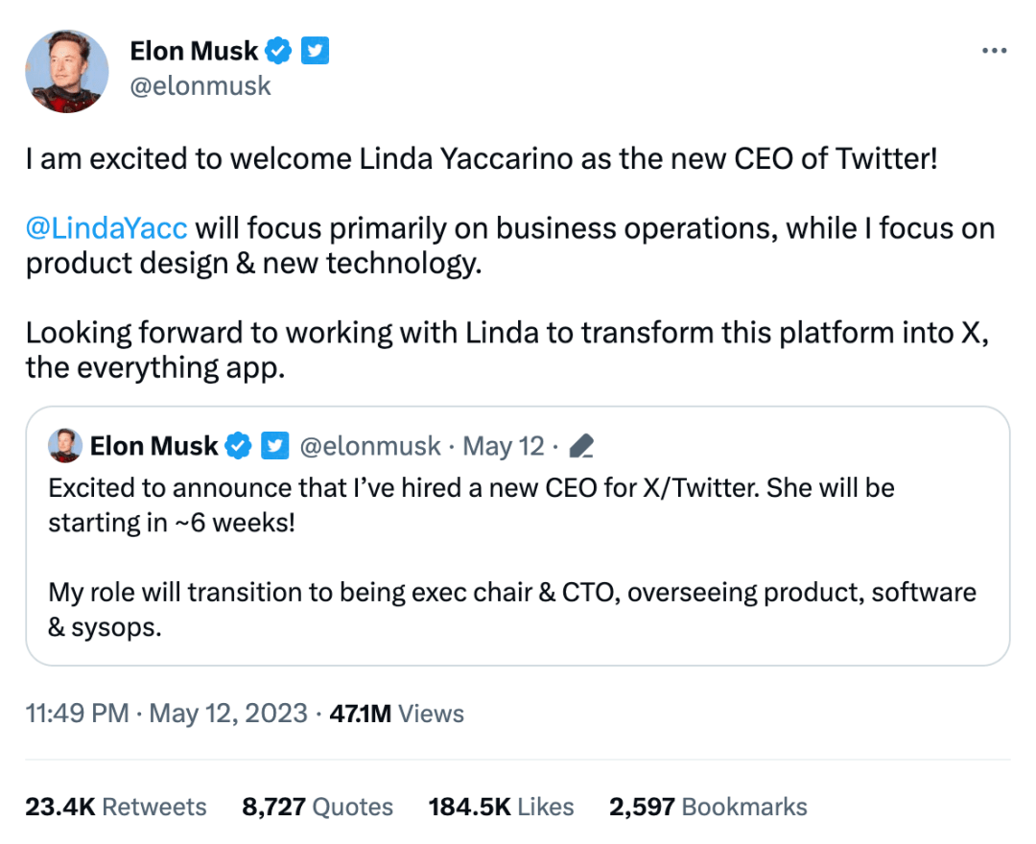View the 2,597 Bookmarks link

(710, 807)
